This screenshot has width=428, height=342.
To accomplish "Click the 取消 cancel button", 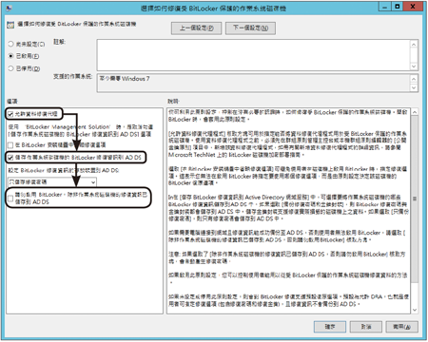I will [x=366, y=327].
